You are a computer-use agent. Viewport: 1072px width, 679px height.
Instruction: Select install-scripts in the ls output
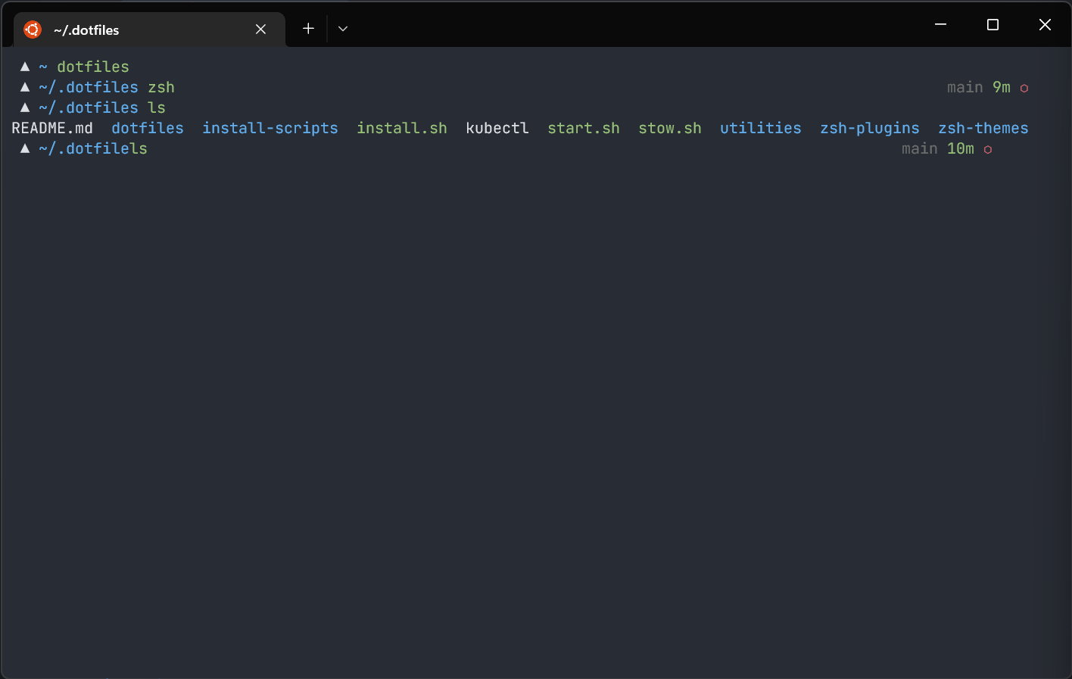pos(270,128)
